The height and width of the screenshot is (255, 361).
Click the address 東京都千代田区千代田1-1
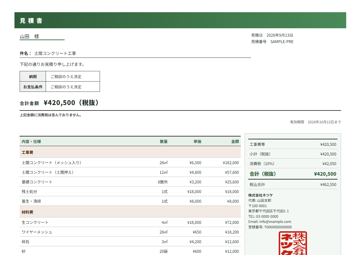click(x=268, y=211)
